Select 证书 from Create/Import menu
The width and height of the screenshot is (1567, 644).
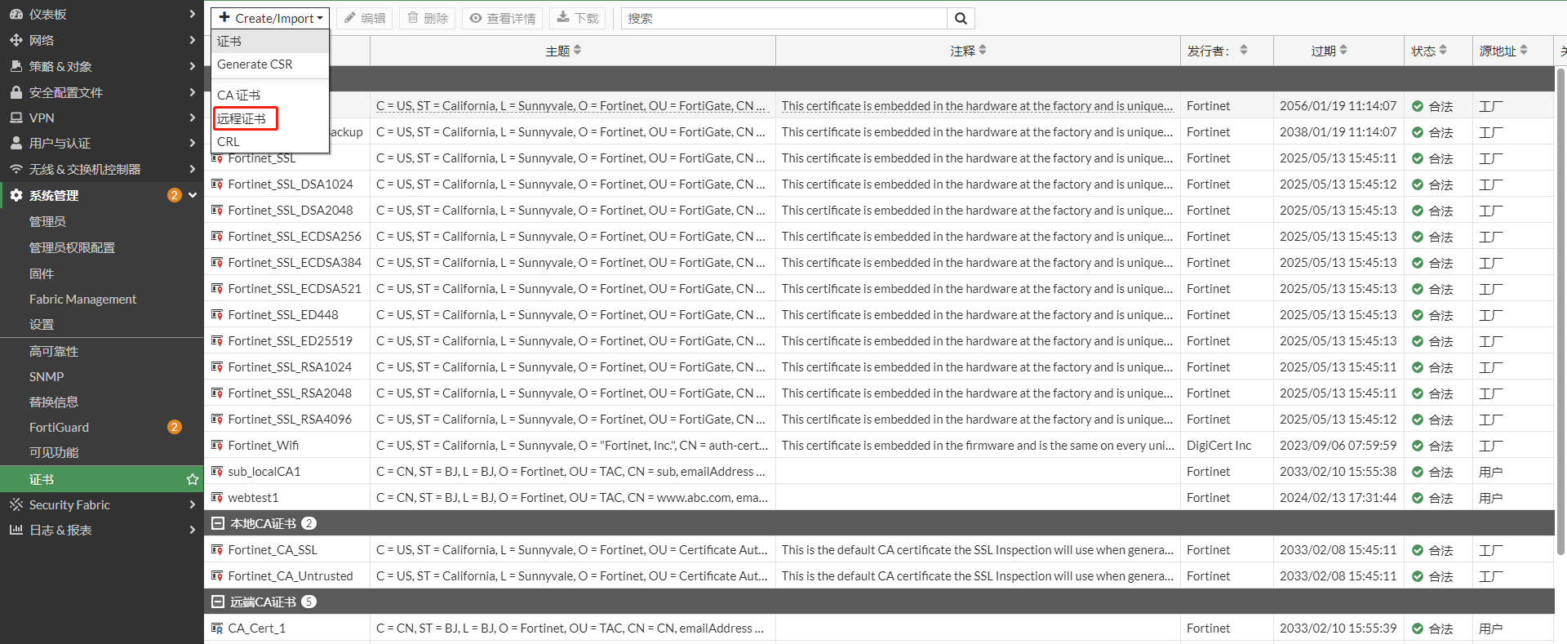tap(270, 42)
